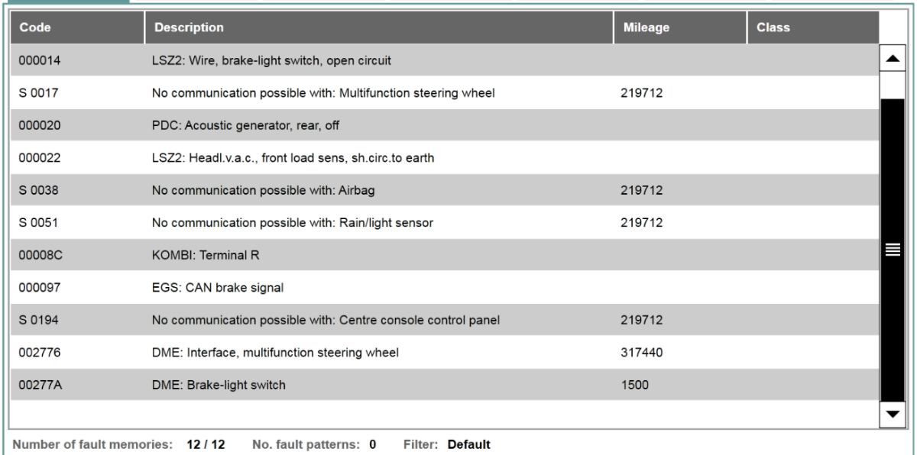This screenshot has width=917, height=455.
Task: Click the Default filter value
Action: [468, 444]
